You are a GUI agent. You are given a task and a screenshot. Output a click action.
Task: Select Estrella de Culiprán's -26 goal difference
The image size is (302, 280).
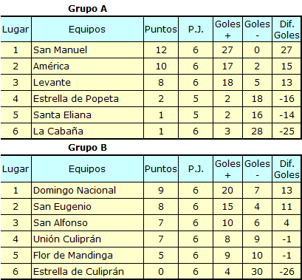[x=286, y=272]
